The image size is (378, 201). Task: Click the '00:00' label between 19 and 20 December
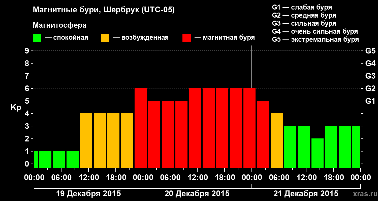point(143,178)
